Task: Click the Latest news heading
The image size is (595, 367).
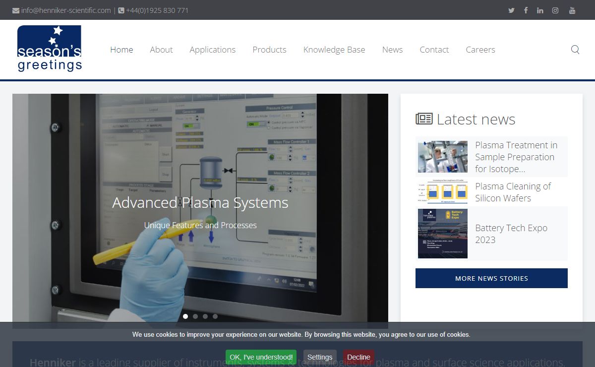Action: (476, 119)
